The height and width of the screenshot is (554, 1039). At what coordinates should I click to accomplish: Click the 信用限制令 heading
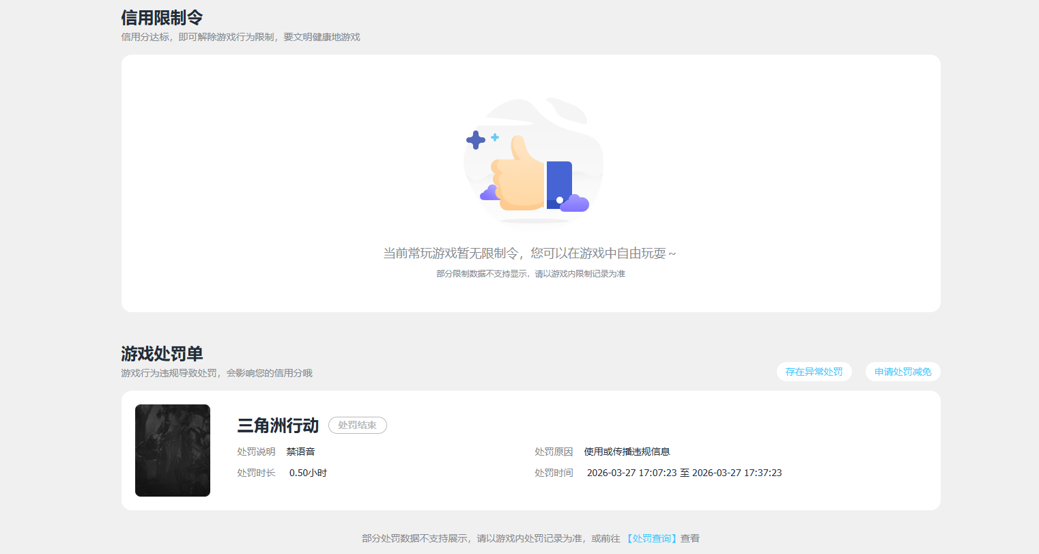(x=162, y=17)
